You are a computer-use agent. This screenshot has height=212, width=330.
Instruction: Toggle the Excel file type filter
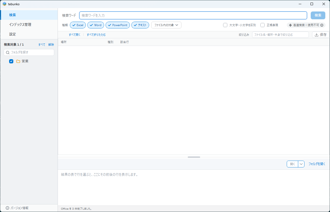point(78,25)
